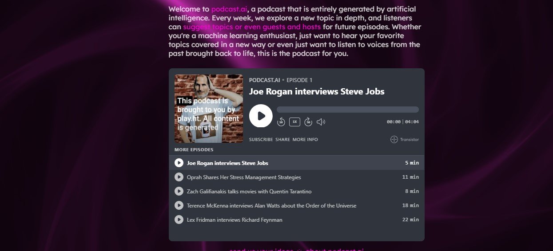Image resolution: width=553 pixels, height=251 pixels.
Task: Expand MORE INFO for the episode
Action: coord(305,140)
